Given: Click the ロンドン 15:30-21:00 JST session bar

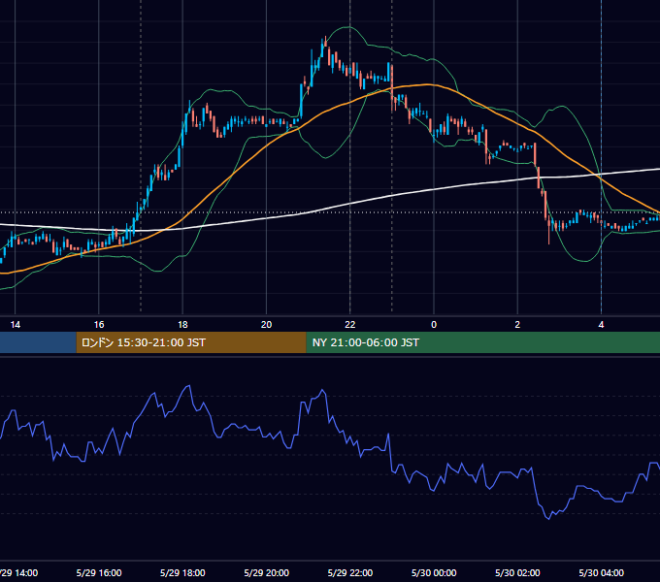Looking at the screenshot, I should pyautogui.click(x=191, y=342).
